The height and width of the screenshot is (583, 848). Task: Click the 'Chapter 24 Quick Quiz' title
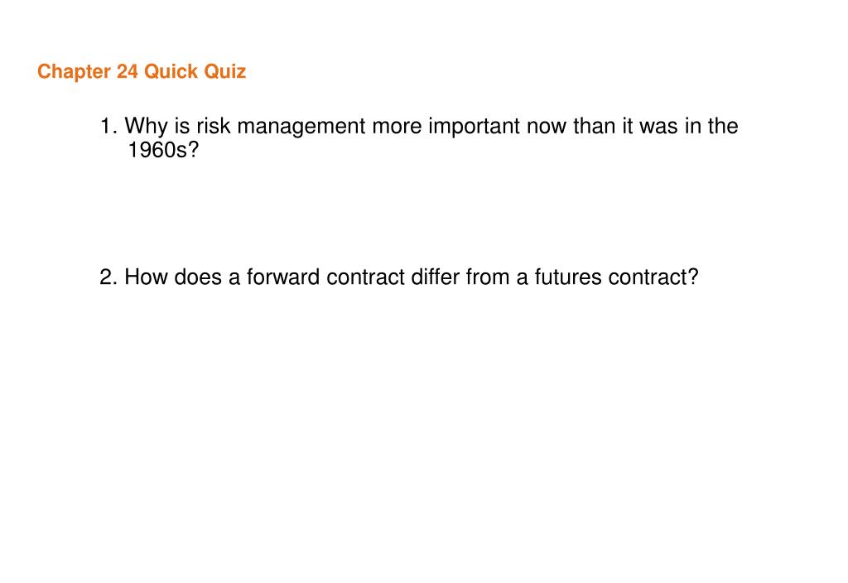coord(142,72)
